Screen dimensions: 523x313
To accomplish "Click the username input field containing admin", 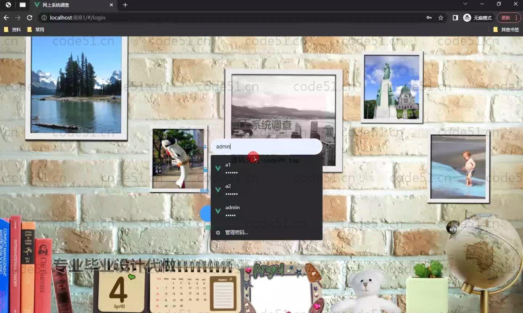I will (x=266, y=147).
